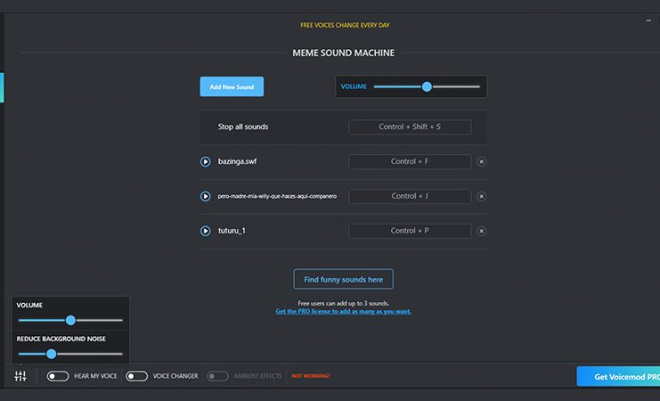660x401 pixels.
Task: Click the Free Voices Change Every Day banner
Action: (x=345, y=25)
